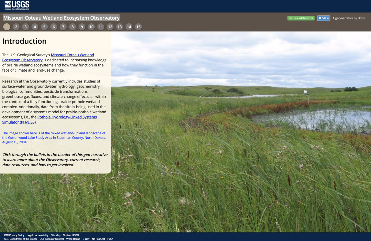Click the U.S. Department of the Interior link
371x241 pixels.
coord(21,239)
